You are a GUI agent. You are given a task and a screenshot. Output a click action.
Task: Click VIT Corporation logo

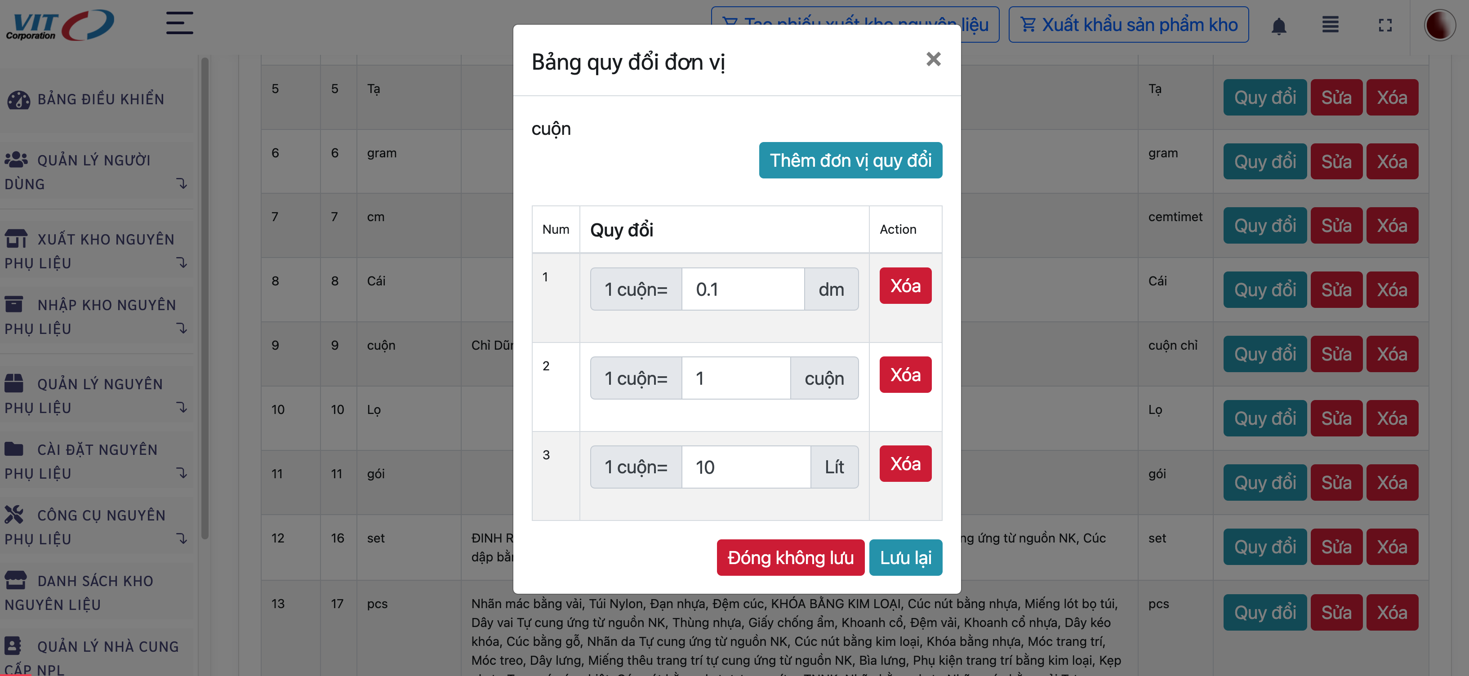(60, 25)
